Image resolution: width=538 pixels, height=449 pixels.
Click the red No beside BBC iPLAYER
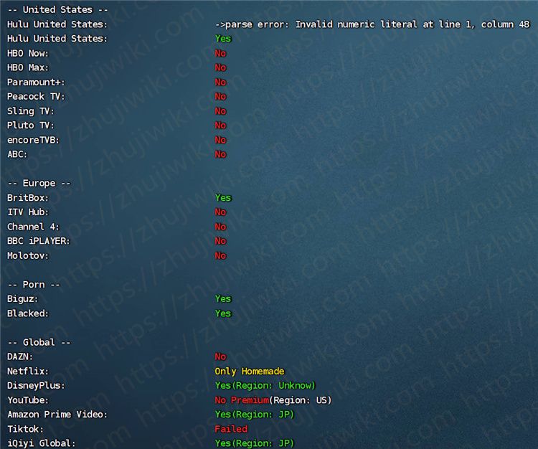pyautogui.click(x=221, y=241)
